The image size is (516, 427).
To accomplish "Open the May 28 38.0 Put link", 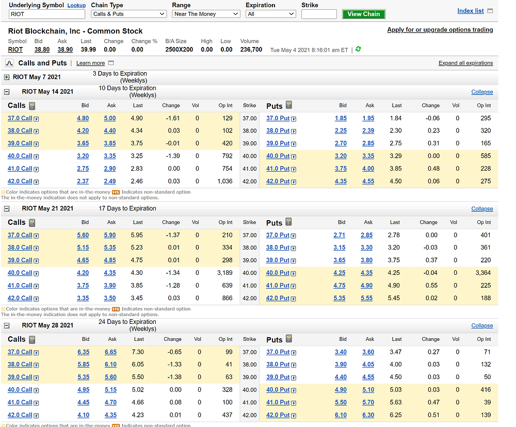I will [278, 364].
